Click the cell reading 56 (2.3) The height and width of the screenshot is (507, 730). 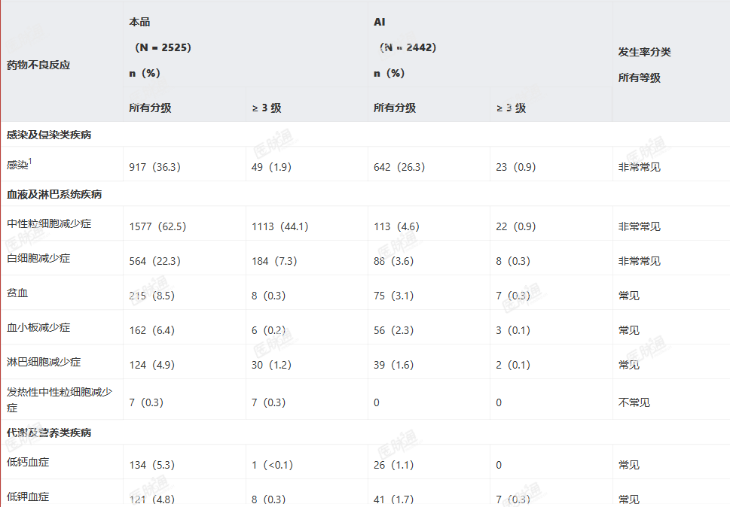[393, 330]
